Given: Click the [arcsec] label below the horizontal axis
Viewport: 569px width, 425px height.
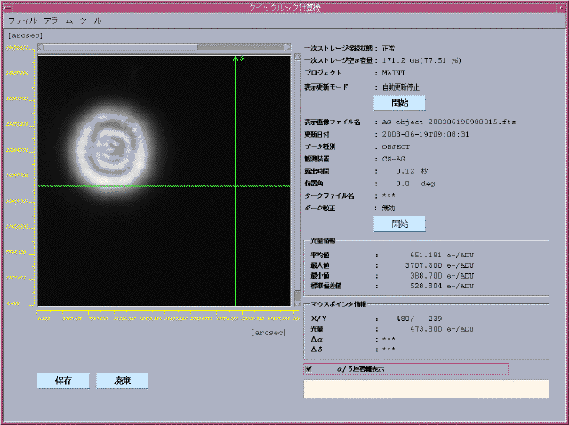Looking at the screenshot, I should [x=268, y=333].
